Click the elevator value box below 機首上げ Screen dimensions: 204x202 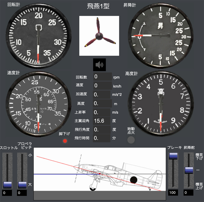(x=189, y=193)
